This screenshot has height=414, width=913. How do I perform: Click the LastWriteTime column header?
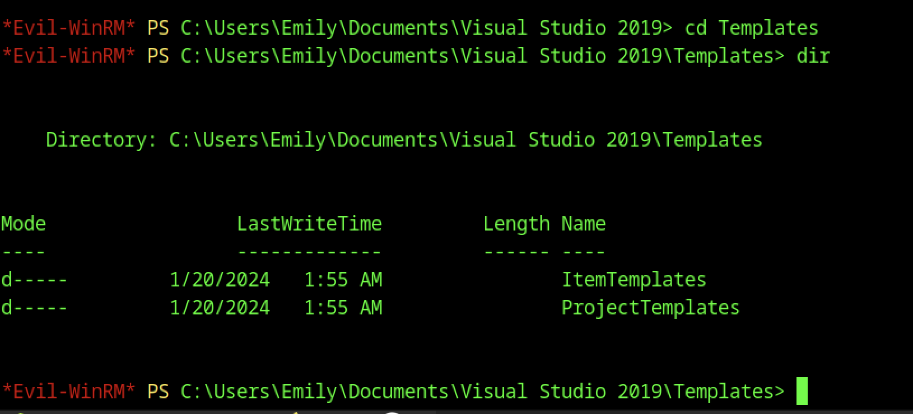pyautogui.click(x=309, y=223)
